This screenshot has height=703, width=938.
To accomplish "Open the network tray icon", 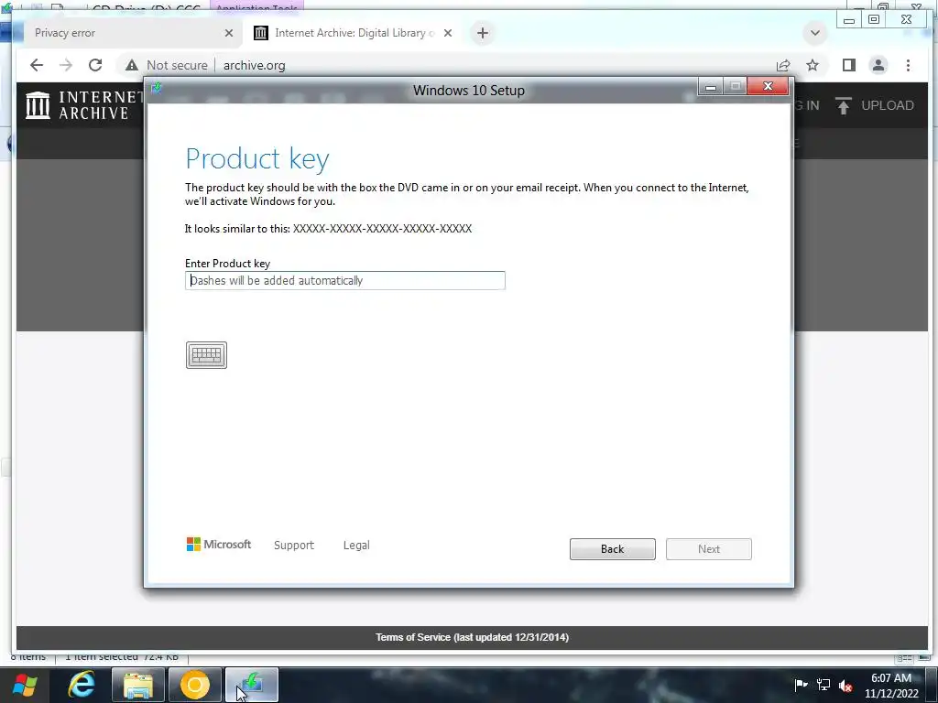I will [x=823, y=685].
